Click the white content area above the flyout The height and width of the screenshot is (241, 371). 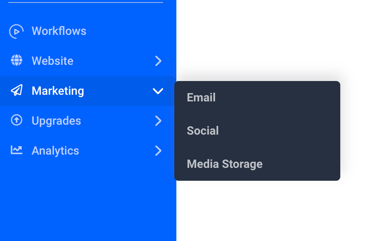270,37
